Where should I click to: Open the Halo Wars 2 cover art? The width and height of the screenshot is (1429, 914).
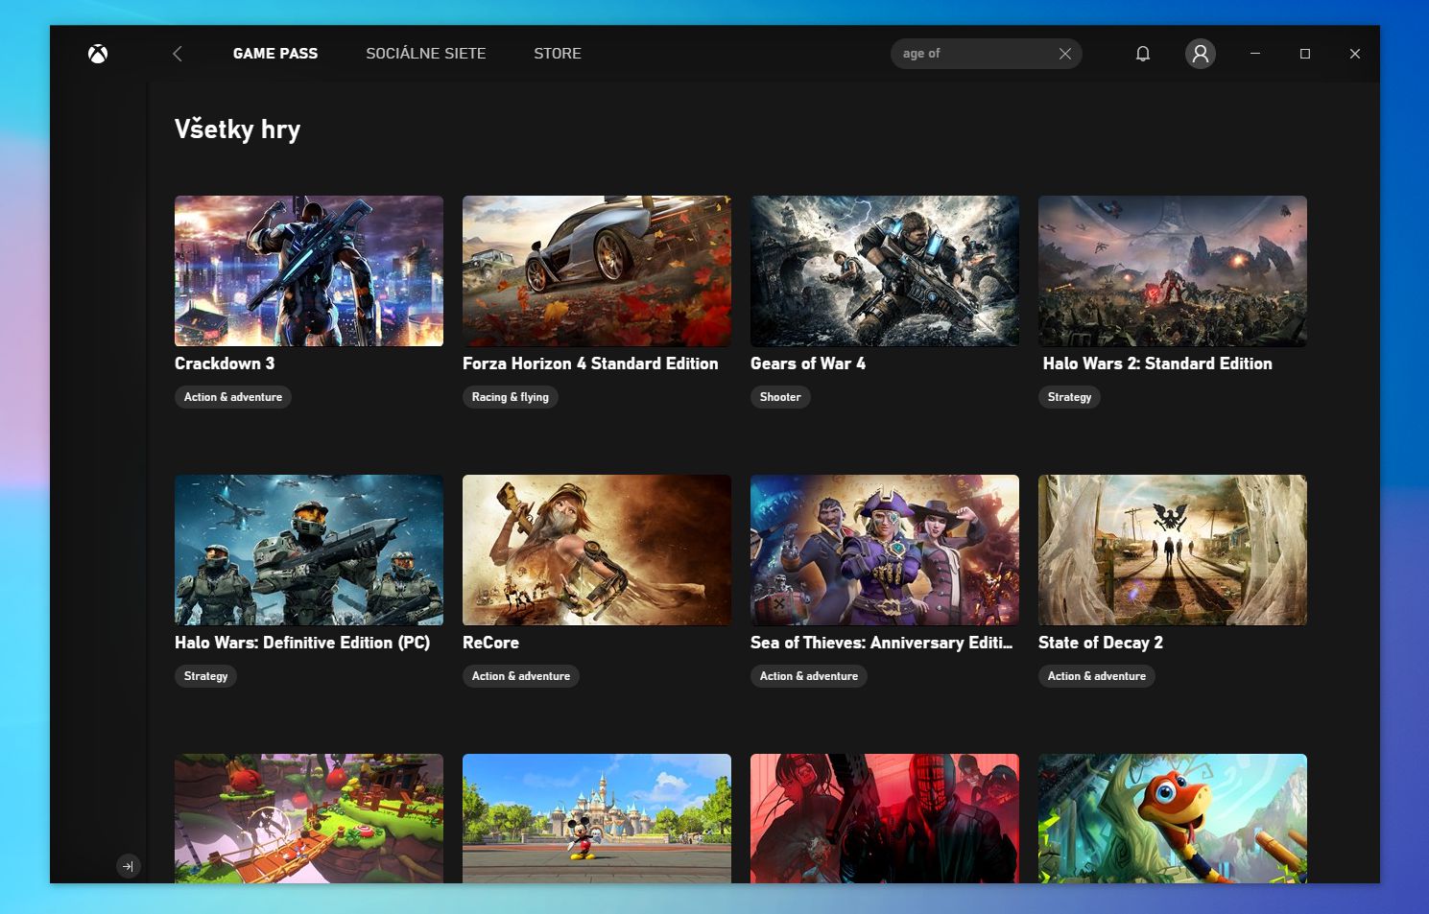[x=1173, y=271]
